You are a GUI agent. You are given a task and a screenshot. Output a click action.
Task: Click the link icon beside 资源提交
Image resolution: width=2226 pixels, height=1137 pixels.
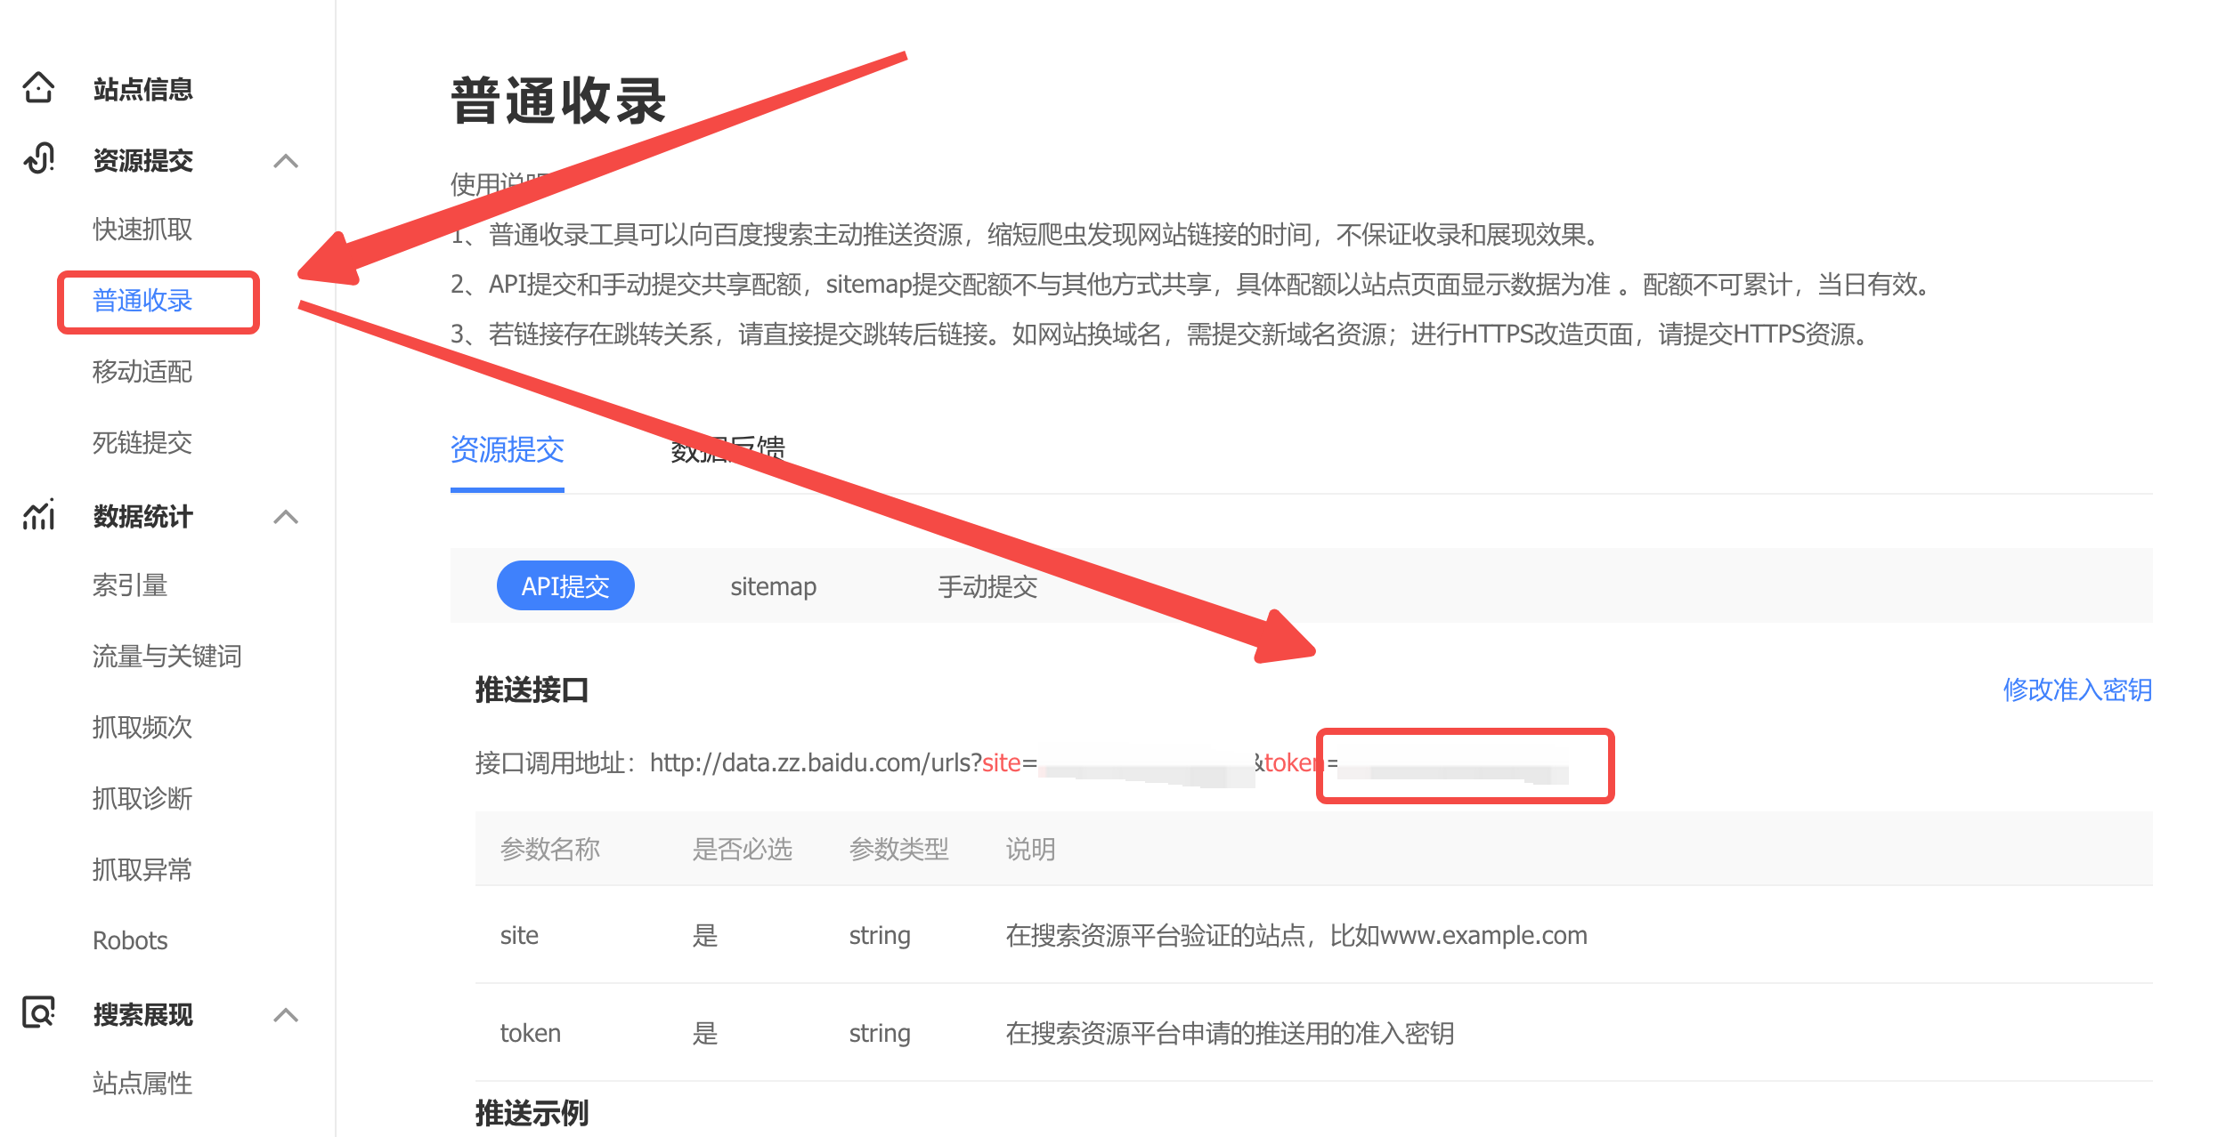pyautogui.click(x=38, y=160)
